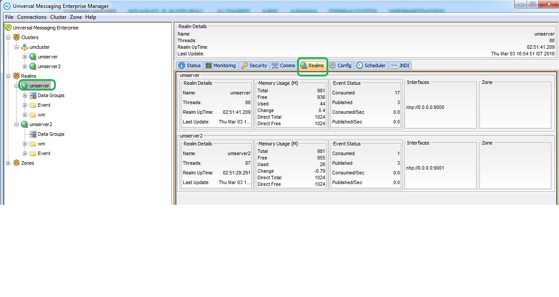Open the Help menu

point(91,17)
